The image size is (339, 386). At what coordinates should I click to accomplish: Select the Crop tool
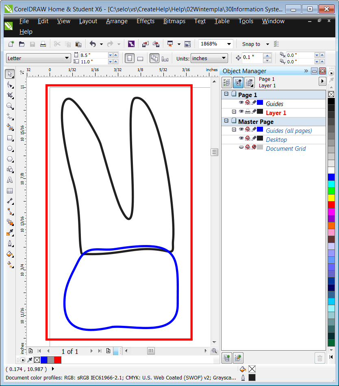[x=10, y=95]
